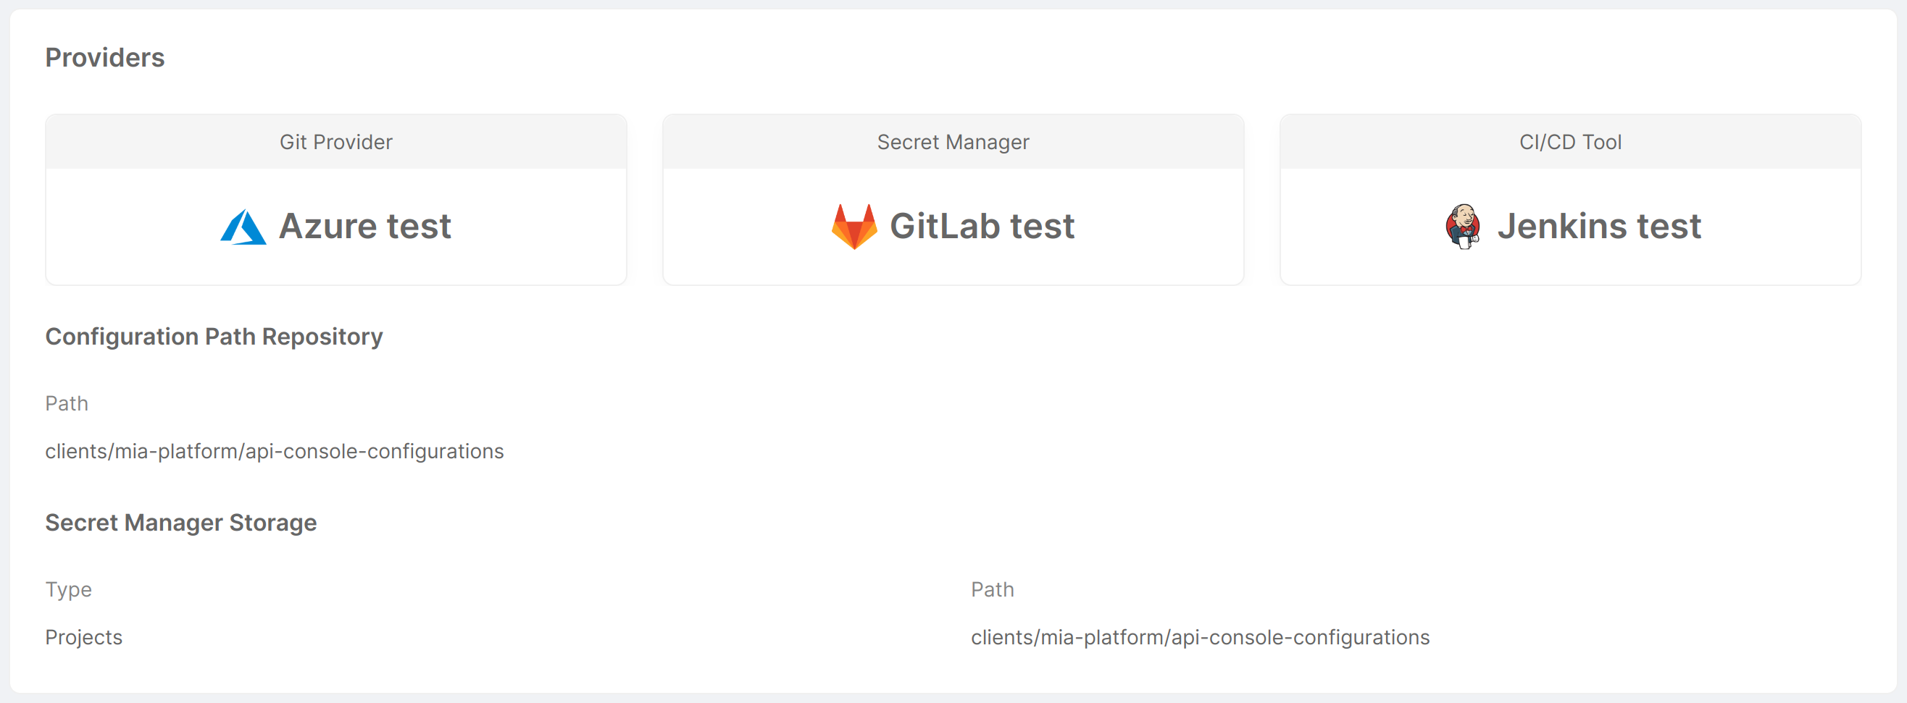Screen dimensions: 1907x703
Task: Click the word 'test' beside the Azure name
Action: [x=419, y=227]
